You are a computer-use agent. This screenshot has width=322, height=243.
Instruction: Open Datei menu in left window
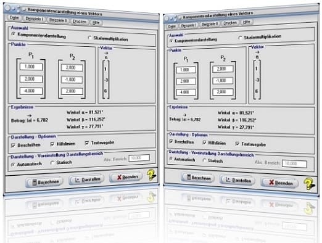click(x=14, y=18)
